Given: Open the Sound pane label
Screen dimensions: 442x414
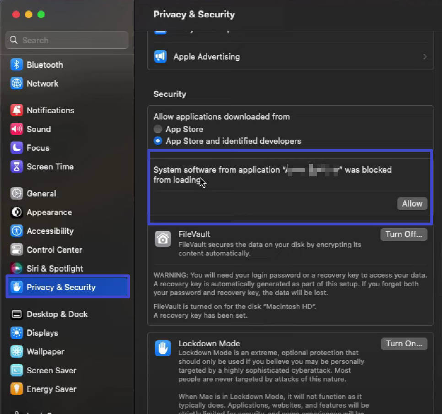Looking at the screenshot, I should 38,129.
